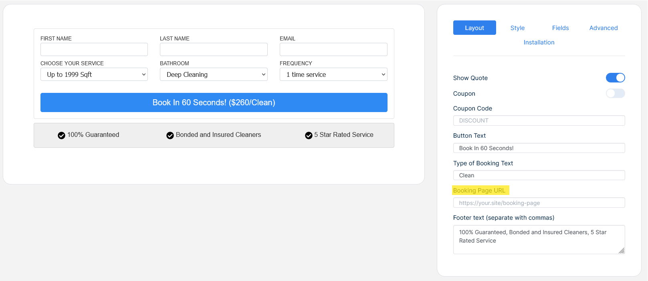
Task: Click the Coupon Code field
Action: (539, 120)
